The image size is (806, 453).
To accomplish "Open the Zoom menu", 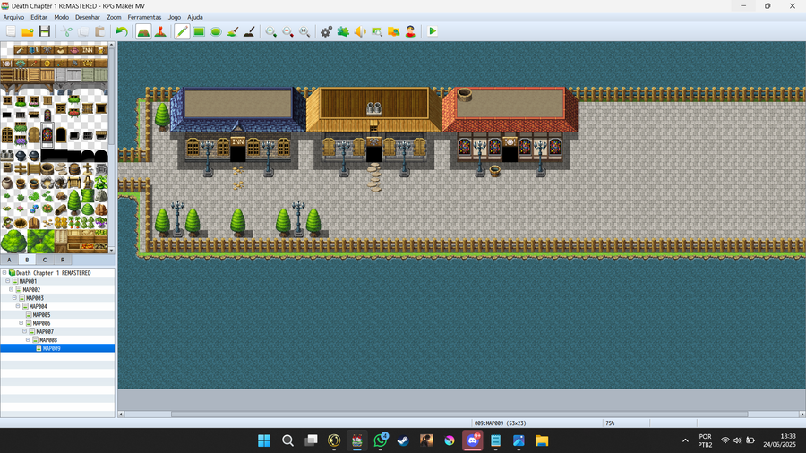I will [x=114, y=17].
